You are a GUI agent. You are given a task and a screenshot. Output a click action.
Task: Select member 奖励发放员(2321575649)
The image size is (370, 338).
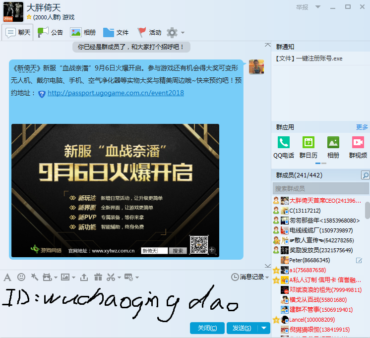click(318, 250)
